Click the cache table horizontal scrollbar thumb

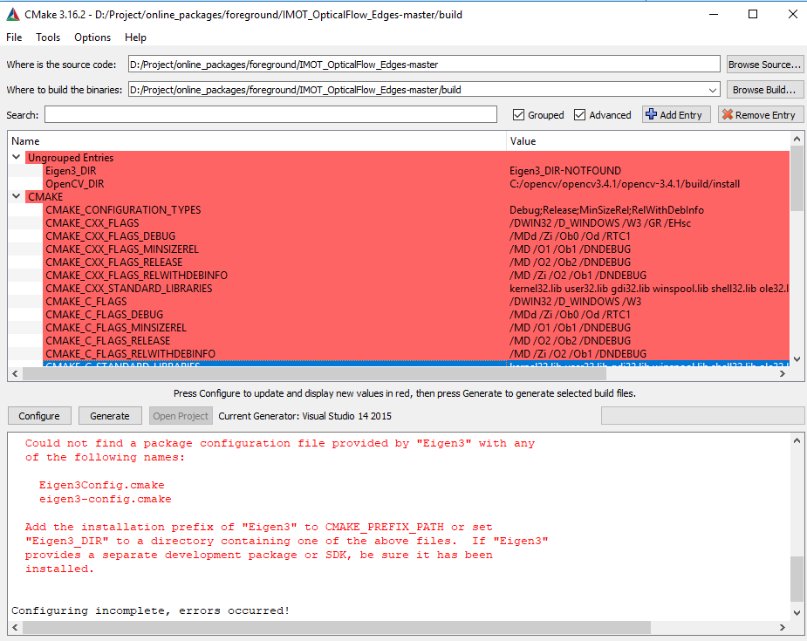314,373
